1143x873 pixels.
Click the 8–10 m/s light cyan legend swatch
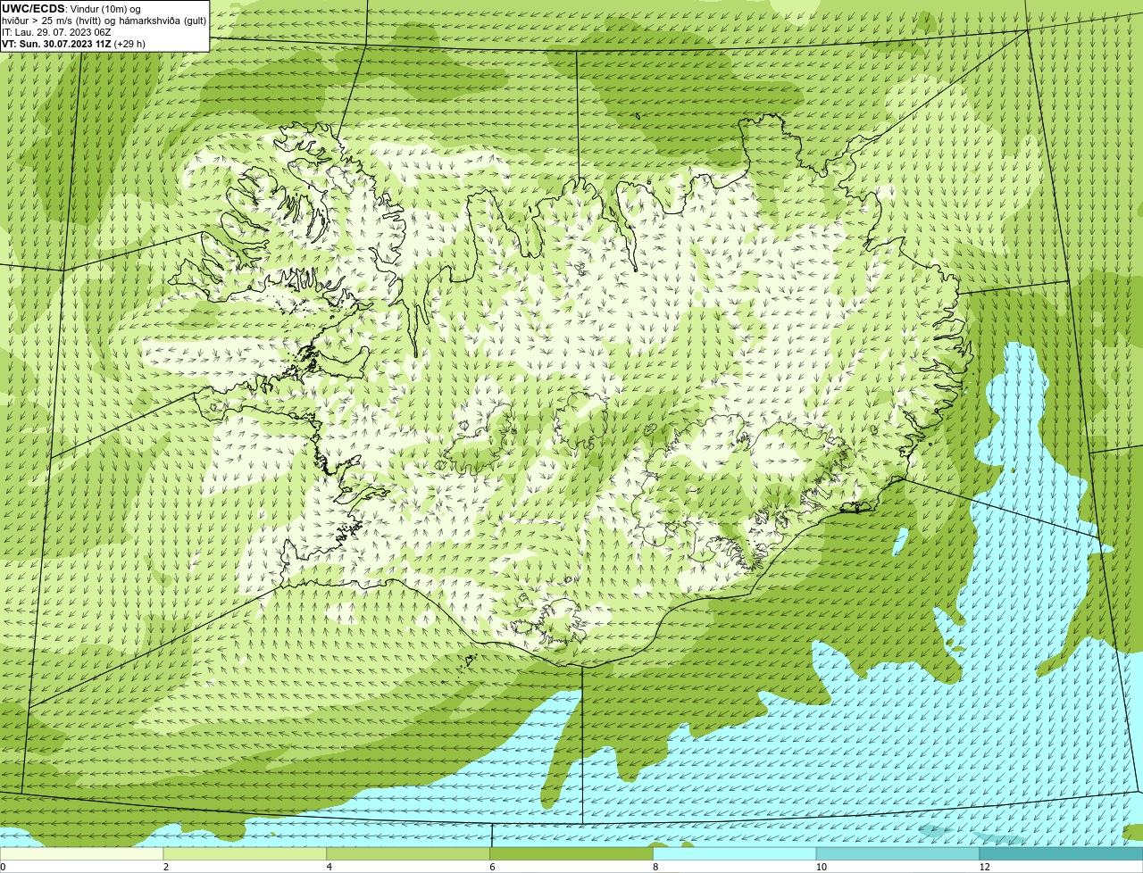735,854
